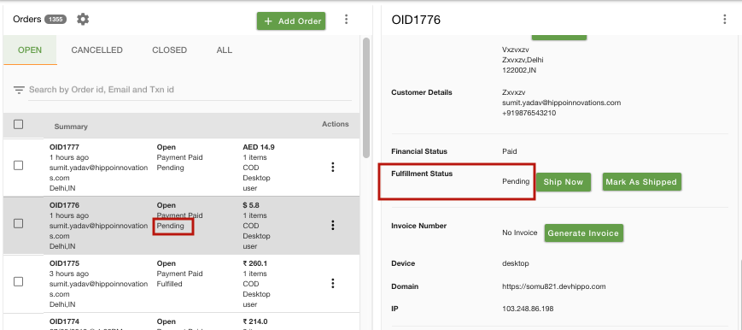
Task: Click the Generate Invoice button
Action: coord(583,233)
